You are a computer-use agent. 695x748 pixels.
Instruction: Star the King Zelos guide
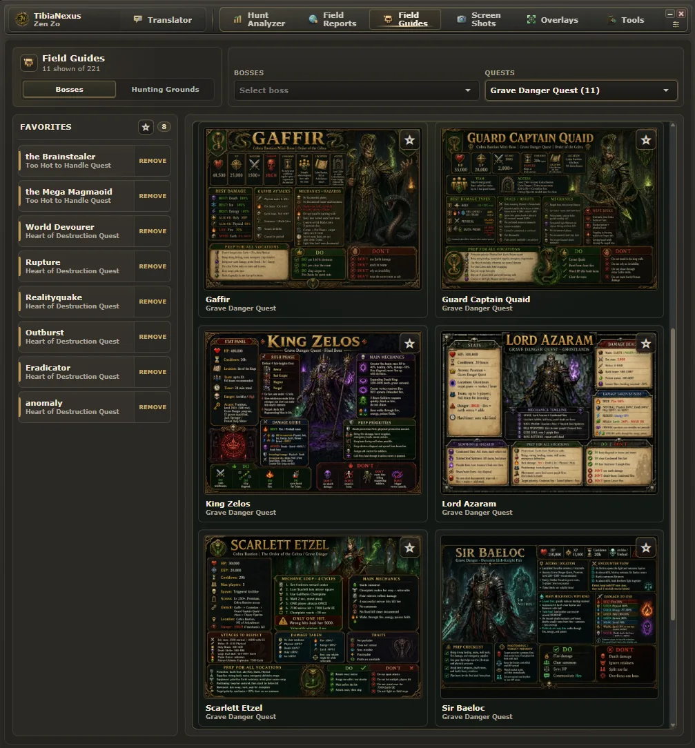409,344
